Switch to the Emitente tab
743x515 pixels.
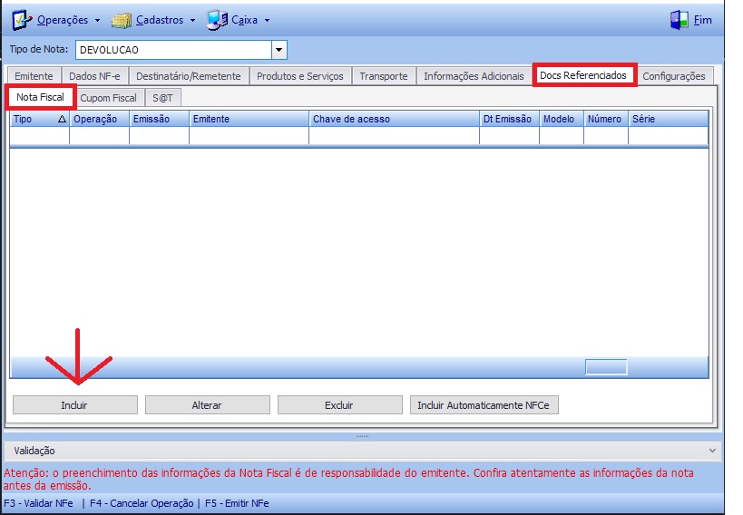(x=34, y=76)
